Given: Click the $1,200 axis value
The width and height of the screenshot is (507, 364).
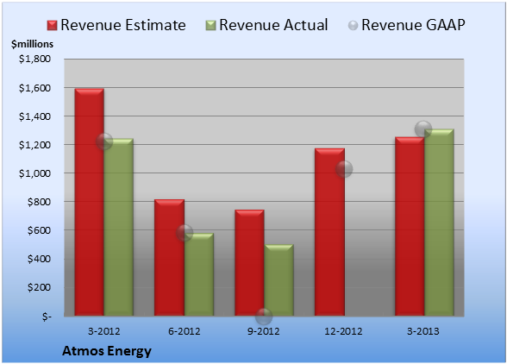Looking at the screenshot, I should (x=34, y=145).
